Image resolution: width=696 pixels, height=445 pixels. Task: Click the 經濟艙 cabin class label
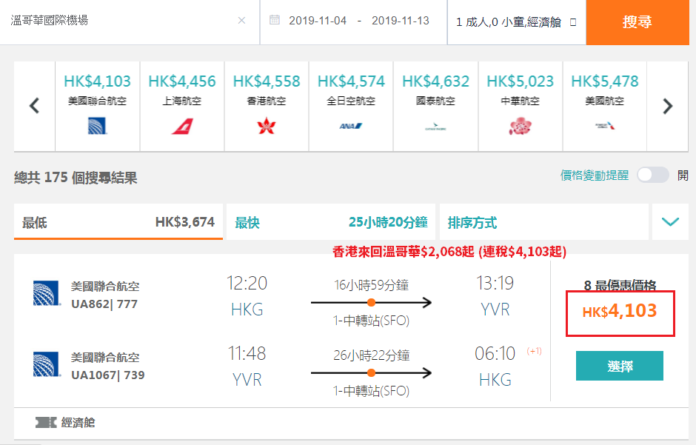[78, 423]
